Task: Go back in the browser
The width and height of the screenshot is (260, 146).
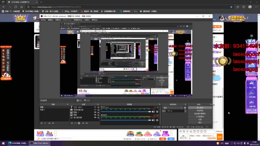Action: [4, 7]
